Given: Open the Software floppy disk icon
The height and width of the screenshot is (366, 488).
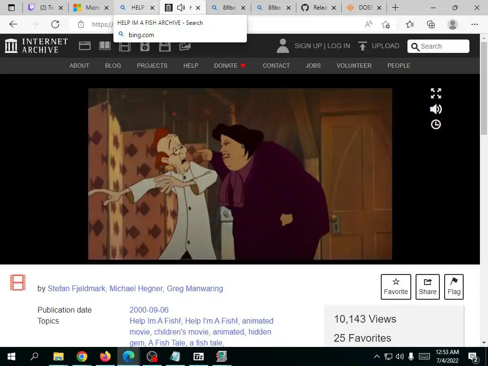Looking at the screenshot, I should point(164,47).
